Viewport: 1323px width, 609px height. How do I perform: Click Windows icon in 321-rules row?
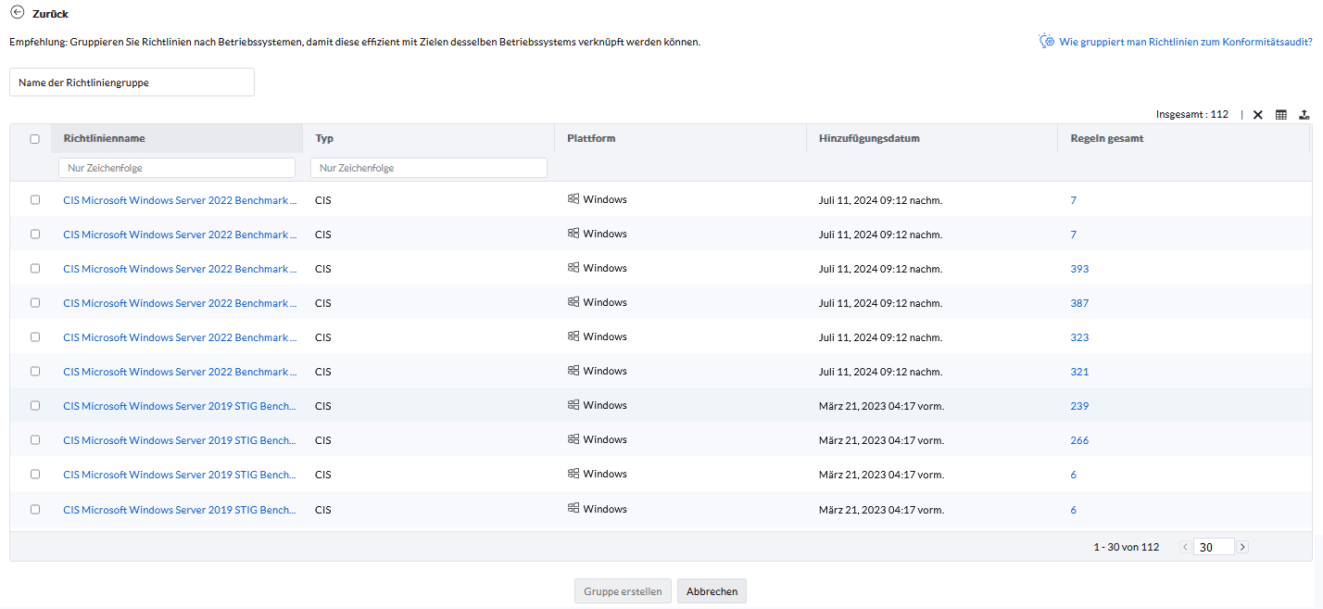pos(573,371)
